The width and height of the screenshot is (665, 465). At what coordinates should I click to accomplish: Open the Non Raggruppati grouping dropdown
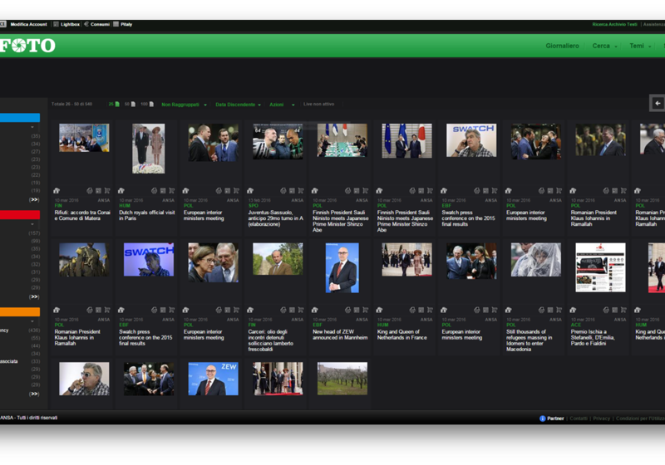(x=184, y=105)
